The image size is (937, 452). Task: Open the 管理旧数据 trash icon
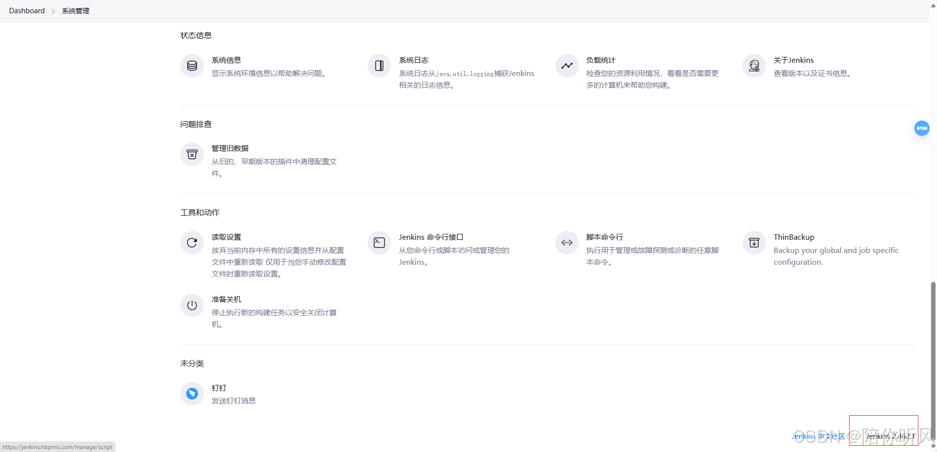[192, 153]
